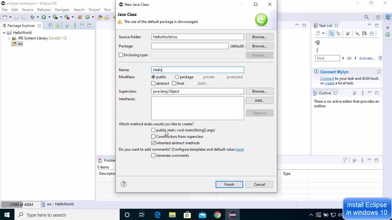Check the final modifier checkbox
The image size is (392, 220).
click(174, 83)
